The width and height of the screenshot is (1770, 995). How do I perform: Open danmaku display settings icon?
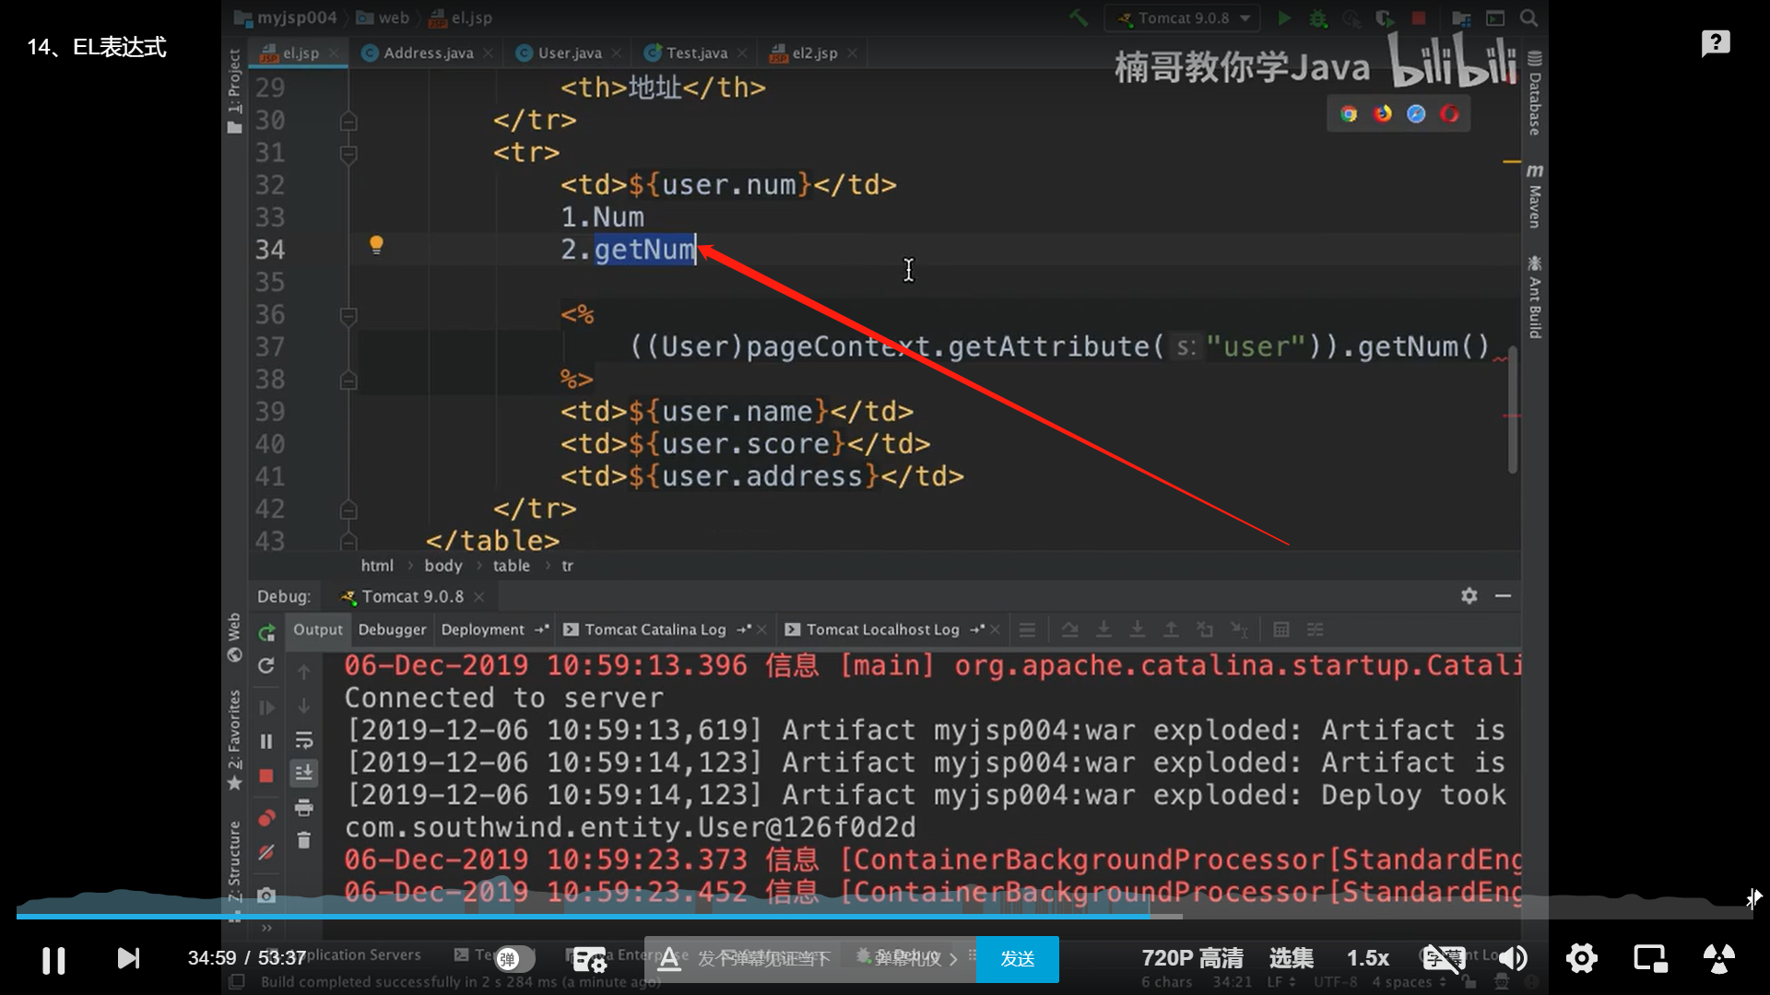tap(589, 960)
